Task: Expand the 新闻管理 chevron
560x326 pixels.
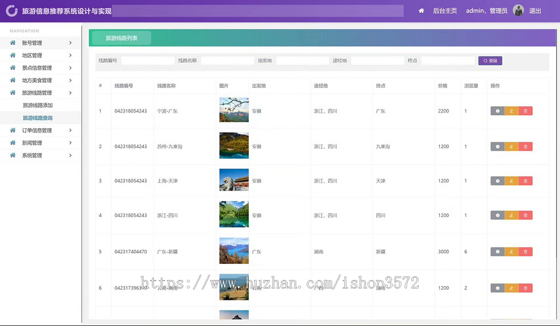Action: (x=70, y=143)
